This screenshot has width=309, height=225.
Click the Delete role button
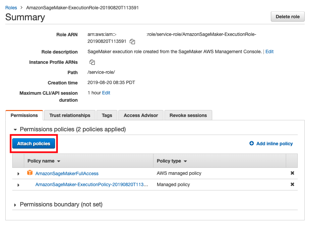[x=288, y=17]
